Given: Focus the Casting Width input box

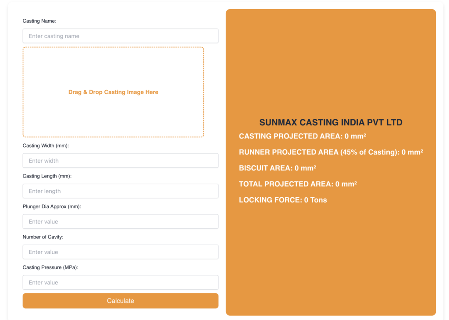Looking at the screenshot, I should click(120, 160).
